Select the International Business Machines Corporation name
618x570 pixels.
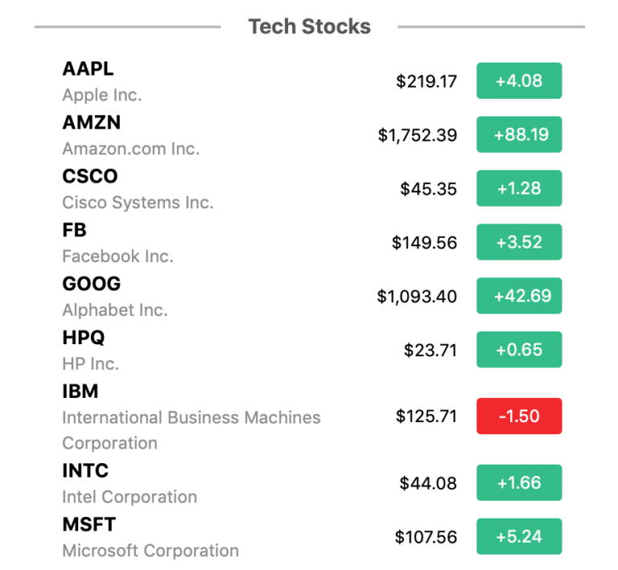pos(192,430)
